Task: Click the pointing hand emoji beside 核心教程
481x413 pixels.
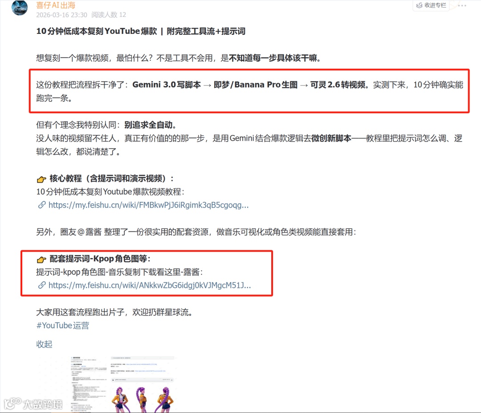Action: click(x=41, y=179)
